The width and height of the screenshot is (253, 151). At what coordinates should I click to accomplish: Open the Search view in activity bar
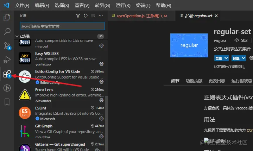pyautogui.click(x=7, y=31)
